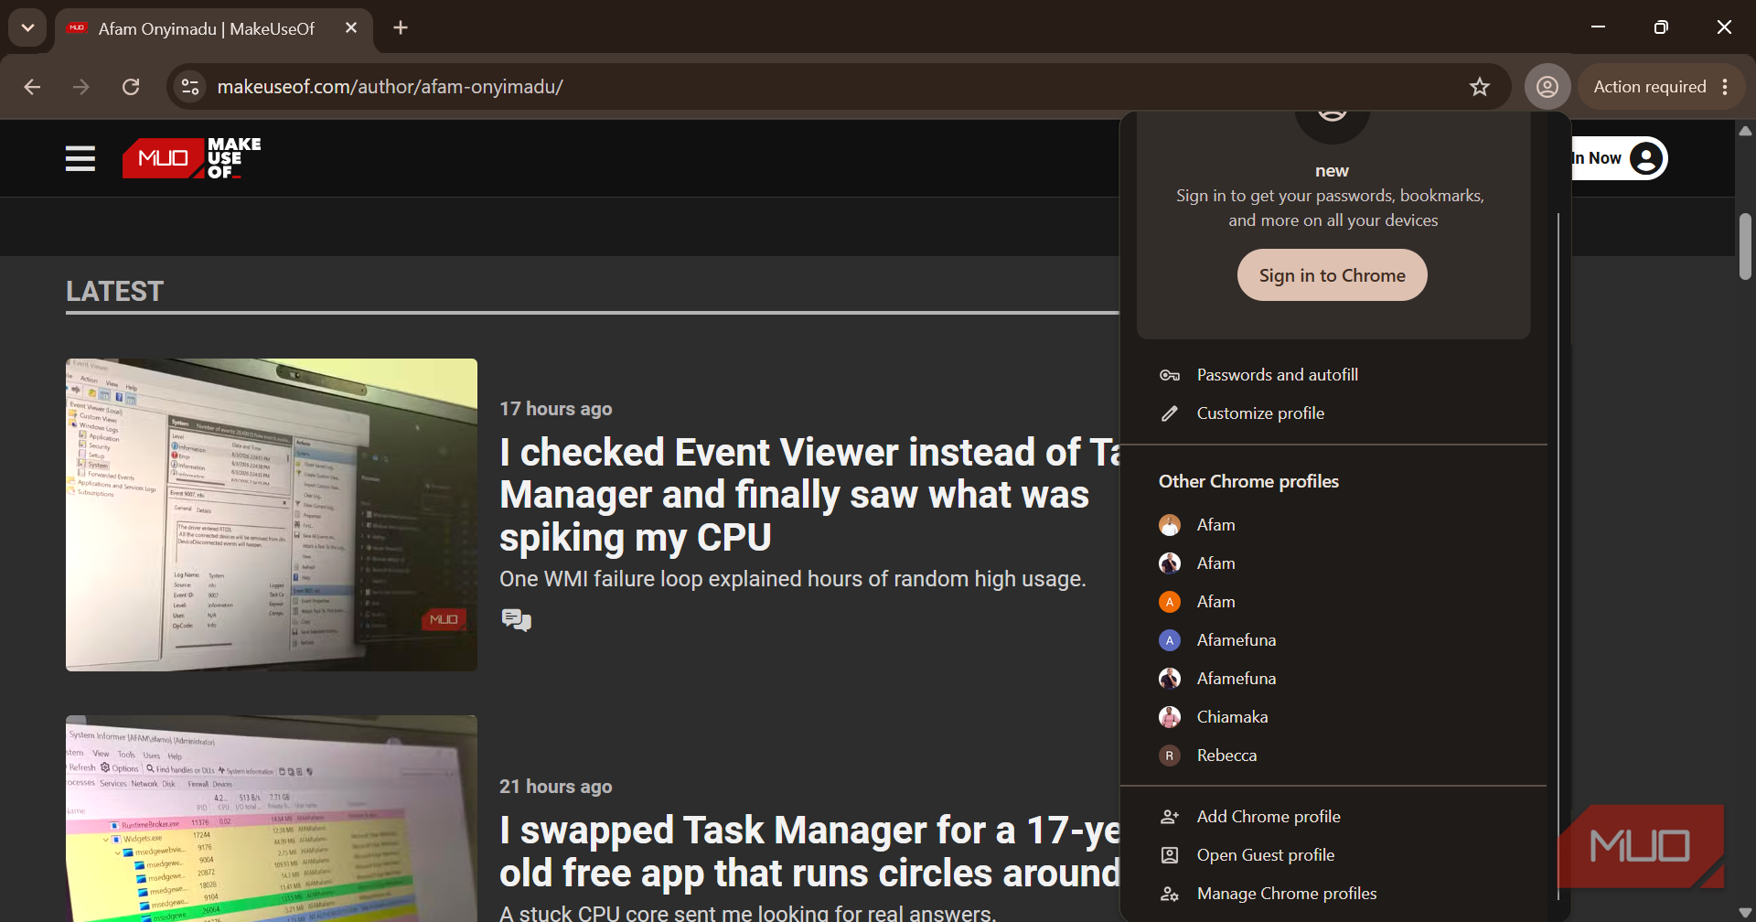This screenshot has height=922, width=1756.
Task: Click the page scroll-down arrow
Action: point(1745,913)
